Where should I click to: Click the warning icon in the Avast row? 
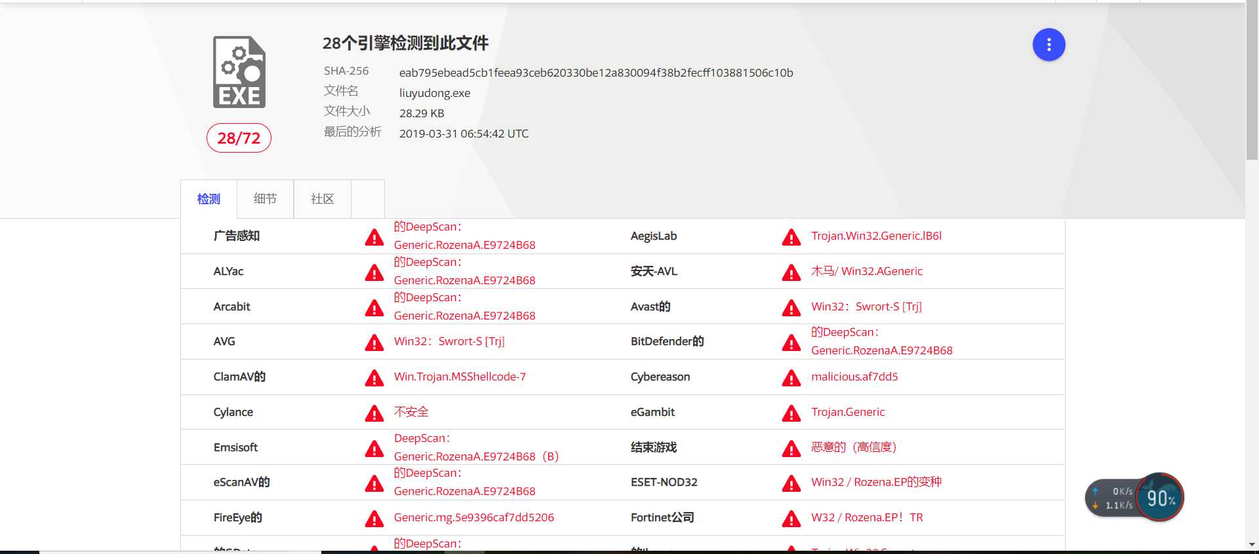[x=791, y=308]
